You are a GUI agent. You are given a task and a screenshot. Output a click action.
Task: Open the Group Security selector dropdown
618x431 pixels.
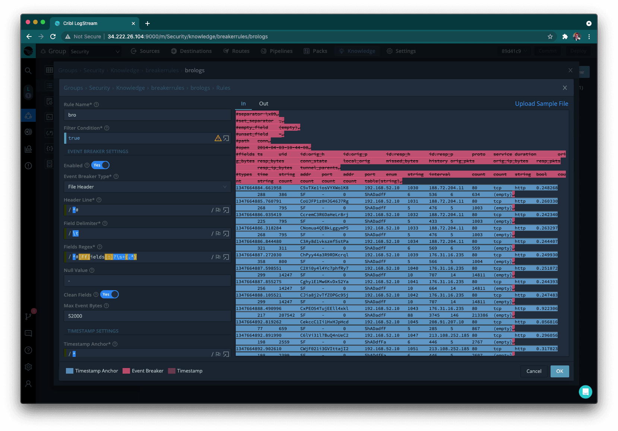(95, 51)
